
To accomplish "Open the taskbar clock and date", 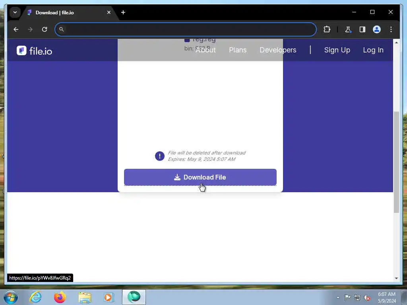I will point(387,297).
